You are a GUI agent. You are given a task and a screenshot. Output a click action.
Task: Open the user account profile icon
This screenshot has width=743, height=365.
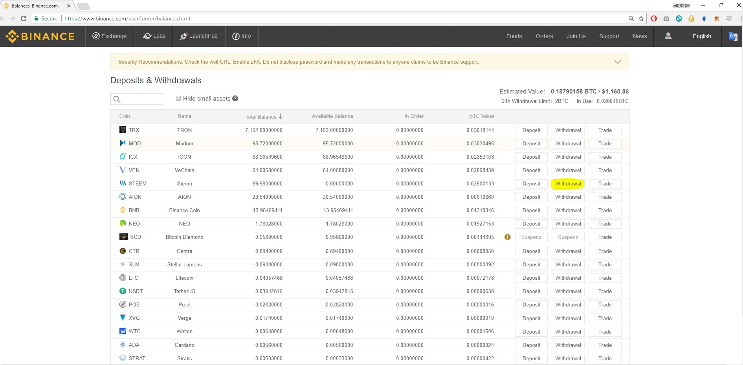pyautogui.click(x=668, y=36)
